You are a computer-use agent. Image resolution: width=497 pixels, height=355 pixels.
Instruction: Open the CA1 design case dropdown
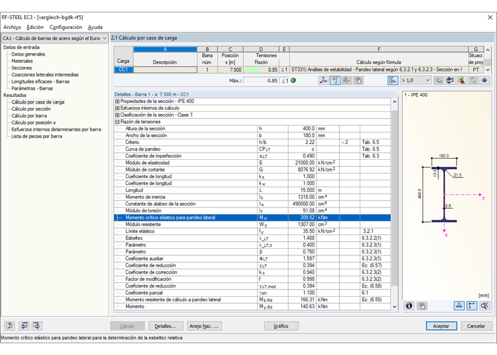pos(54,38)
